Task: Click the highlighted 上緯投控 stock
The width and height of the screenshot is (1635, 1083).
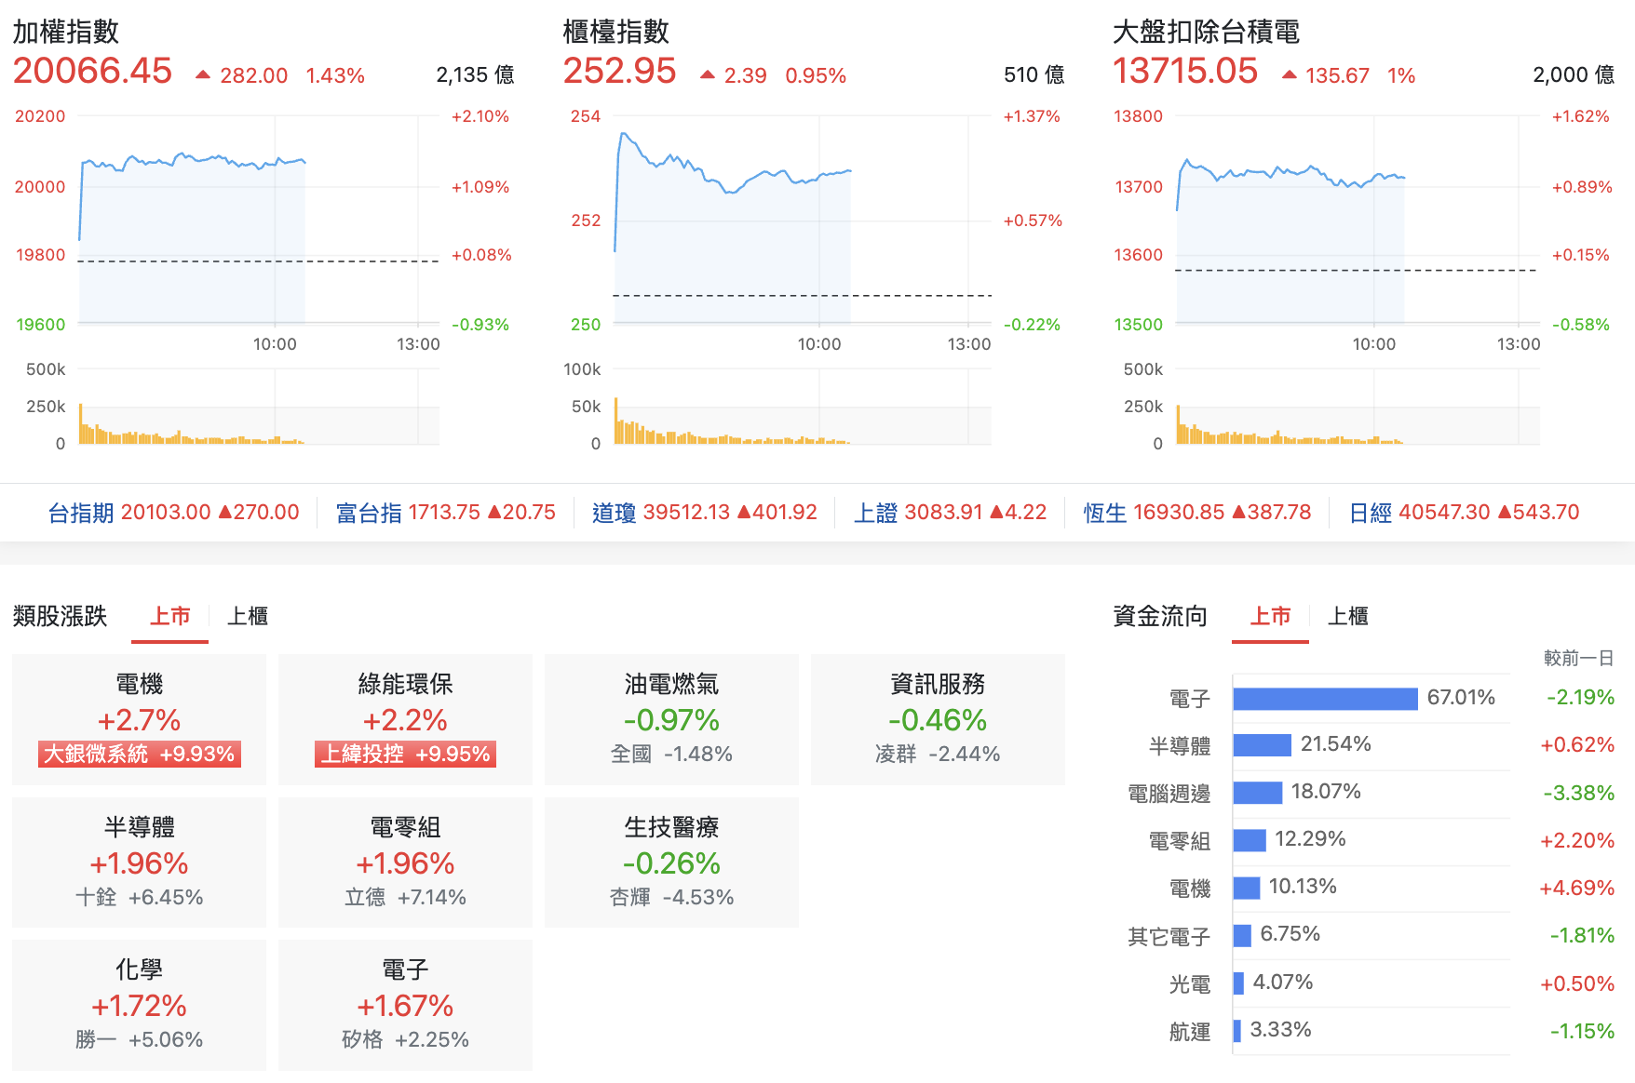Action: (404, 755)
